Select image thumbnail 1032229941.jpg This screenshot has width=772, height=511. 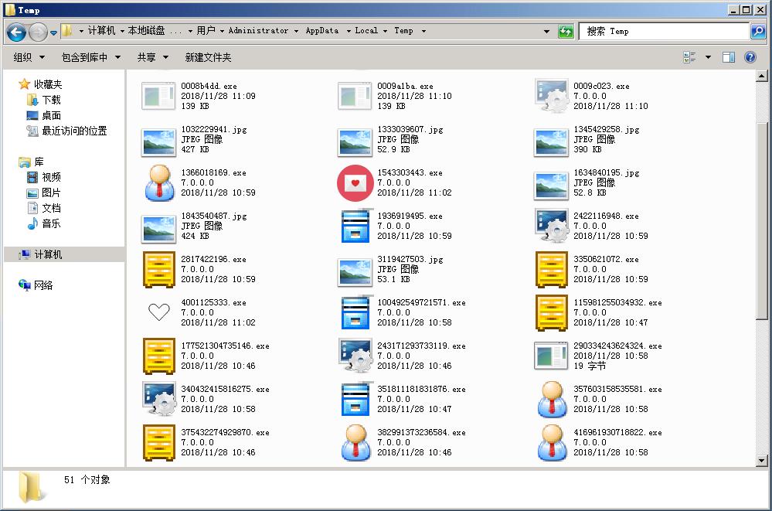(x=160, y=140)
